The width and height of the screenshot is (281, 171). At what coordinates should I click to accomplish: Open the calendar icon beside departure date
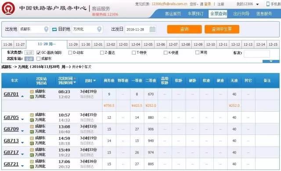(152, 29)
